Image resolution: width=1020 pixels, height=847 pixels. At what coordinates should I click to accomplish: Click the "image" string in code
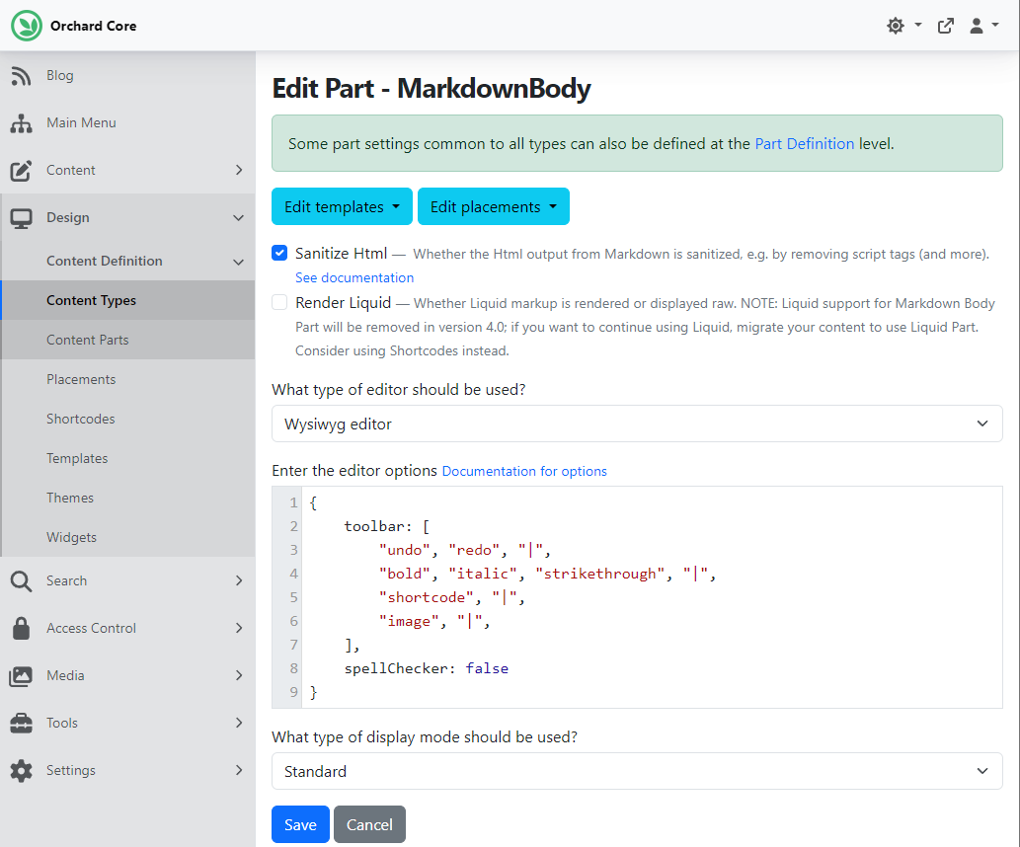coord(409,621)
